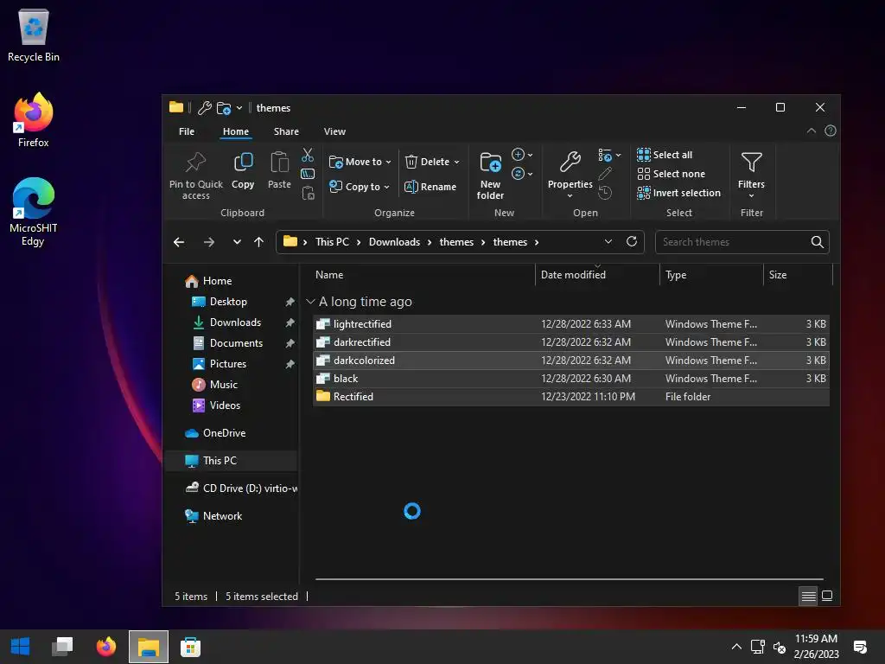Select the Firefox desktop shortcut
This screenshot has width=885, height=664.
tap(34, 120)
